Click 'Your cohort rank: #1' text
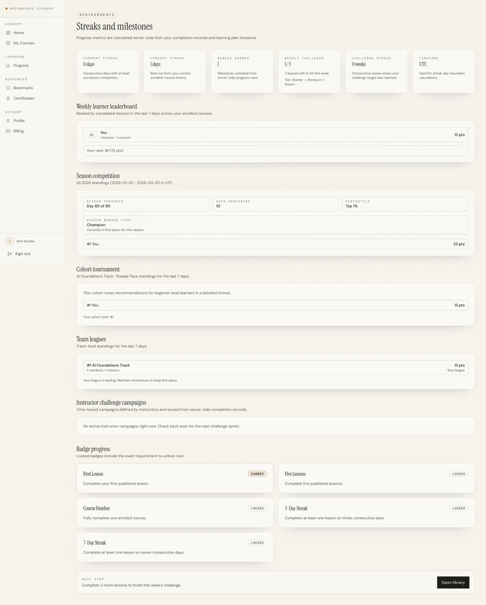Image resolution: width=486 pixels, height=605 pixels. point(98,317)
